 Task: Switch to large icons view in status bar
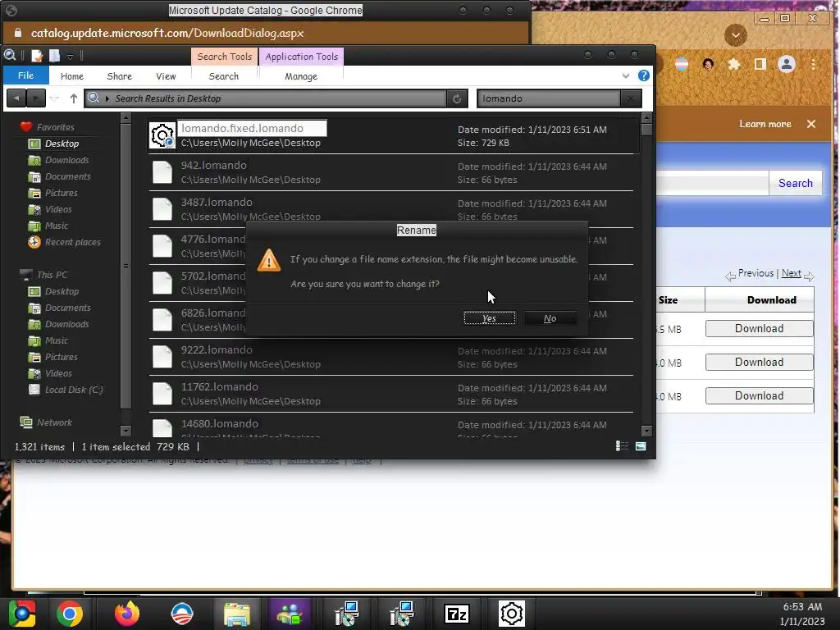pyautogui.click(x=640, y=446)
